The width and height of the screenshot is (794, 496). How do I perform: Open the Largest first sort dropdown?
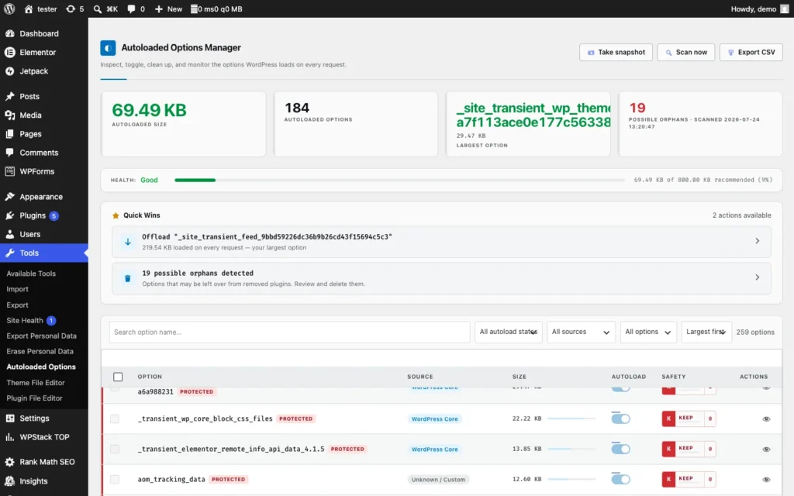(706, 332)
